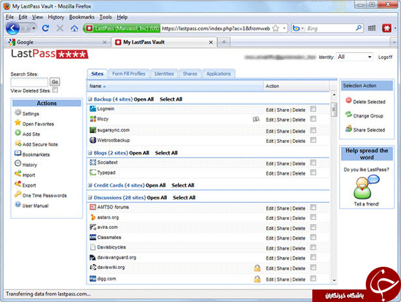Click the Import icon
This screenshot has width=401, height=302.
click(18, 174)
